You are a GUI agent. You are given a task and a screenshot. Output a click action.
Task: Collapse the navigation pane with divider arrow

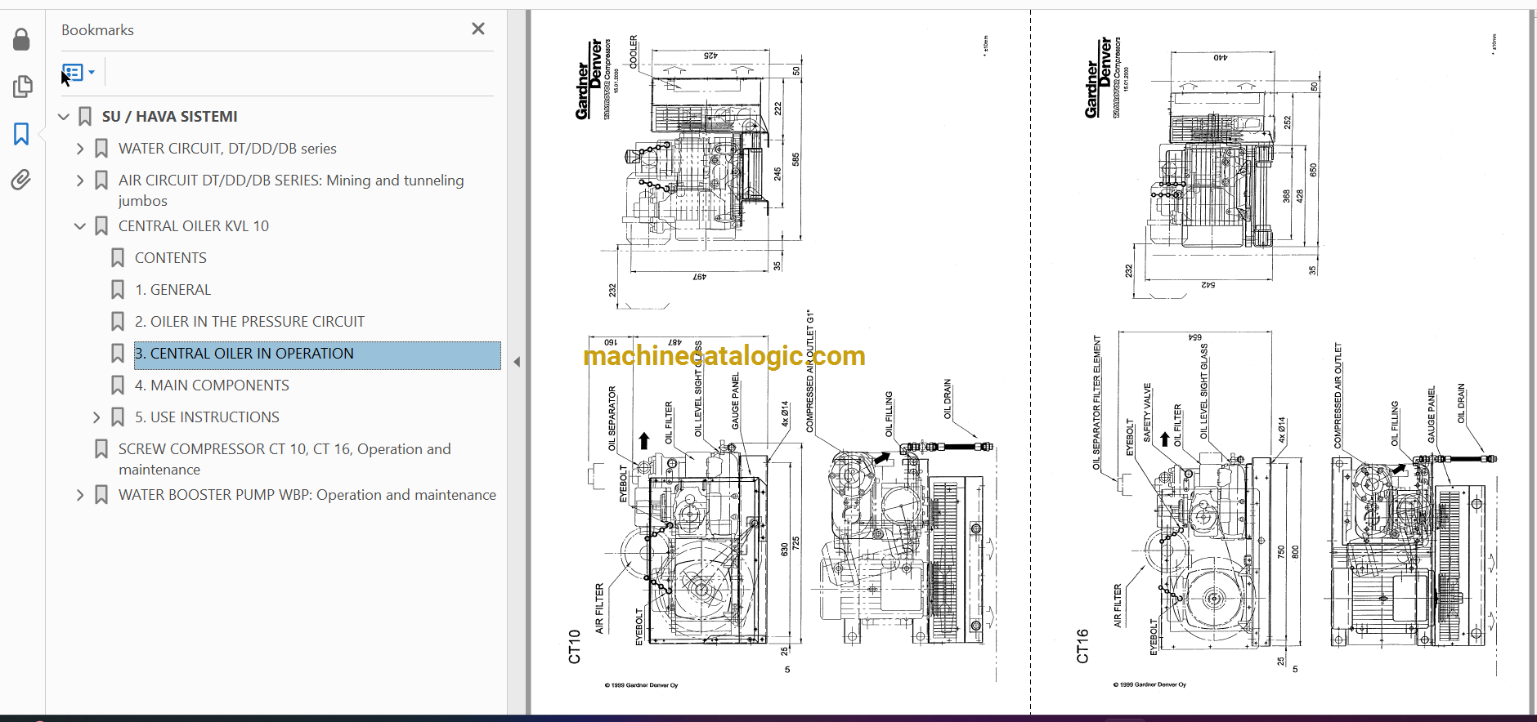[x=517, y=362]
